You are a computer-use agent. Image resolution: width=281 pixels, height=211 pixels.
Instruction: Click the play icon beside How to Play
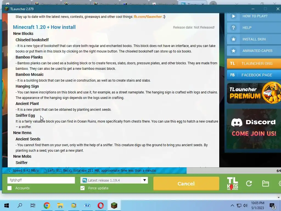tap(233, 16)
